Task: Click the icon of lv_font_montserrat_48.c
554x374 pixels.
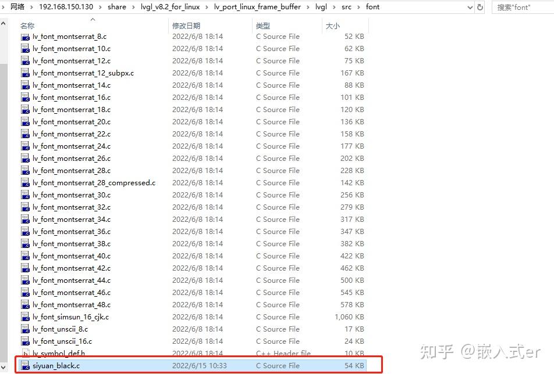Action: (x=25, y=304)
